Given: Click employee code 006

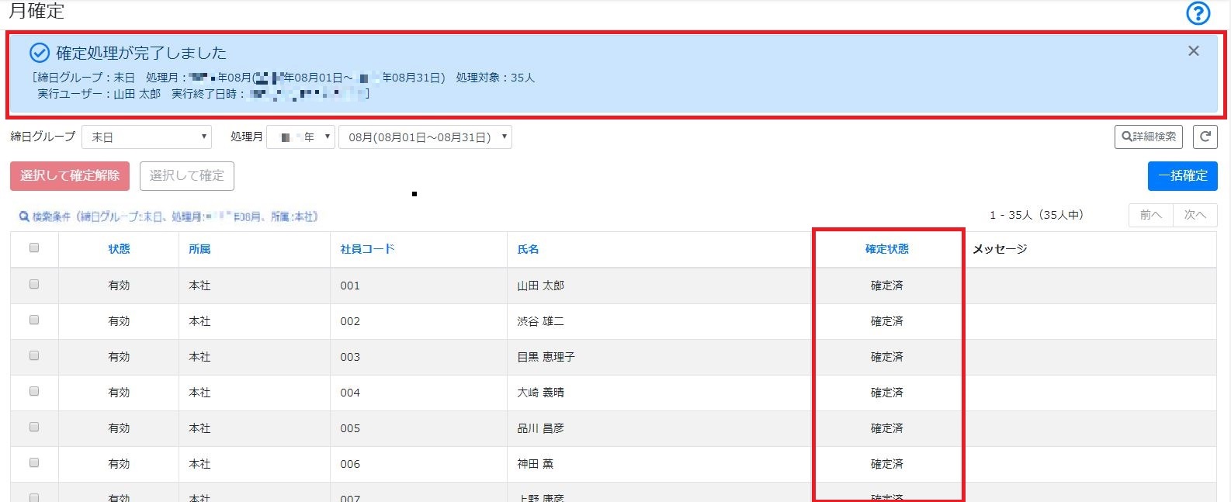Looking at the screenshot, I should [350, 464].
